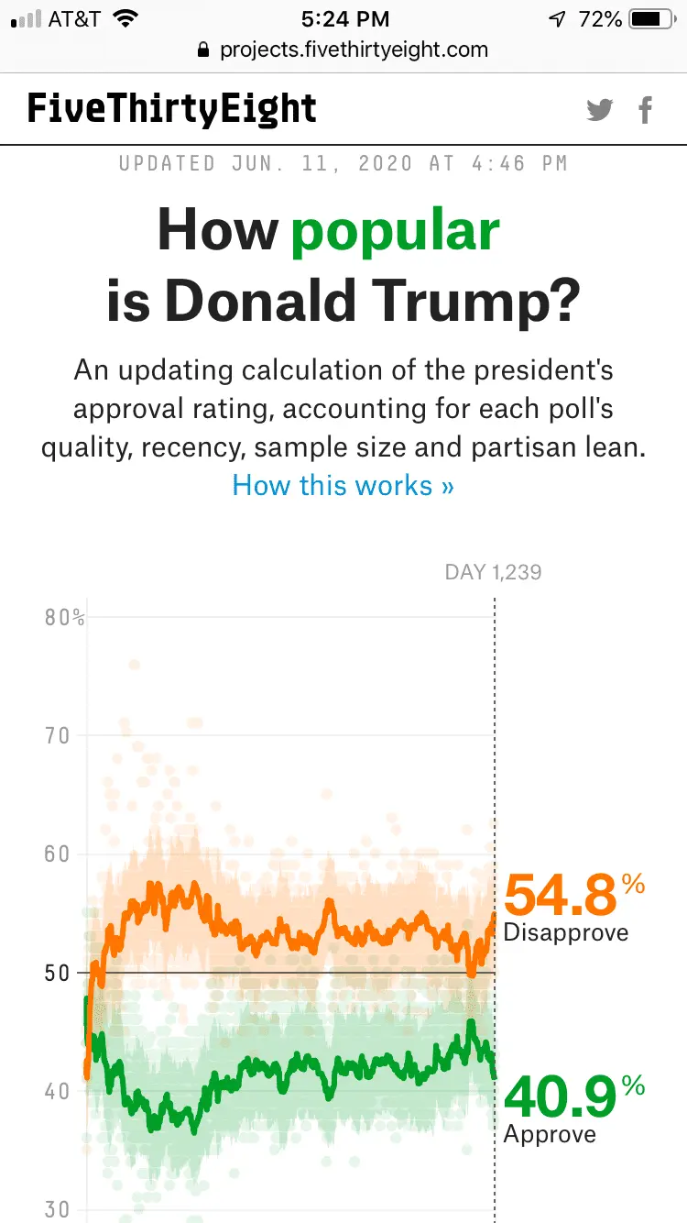
Task: Tap the location arrow icon
Action: pyautogui.click(x=558, y=18)
